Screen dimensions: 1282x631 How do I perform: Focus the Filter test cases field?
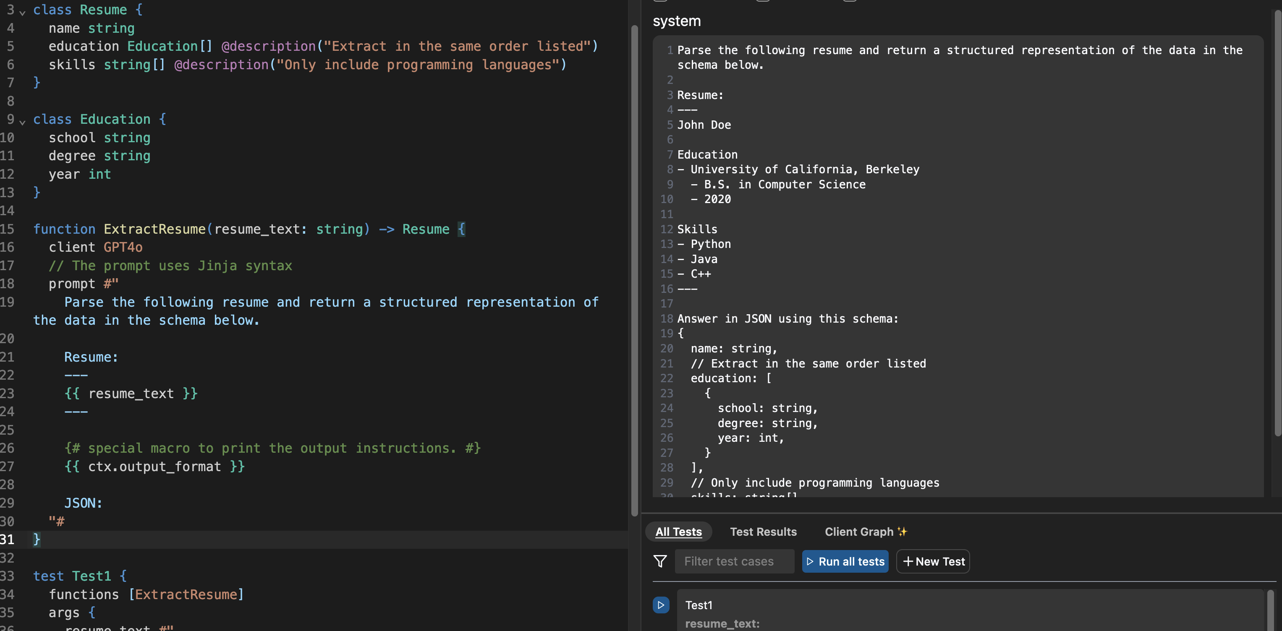[734, 561]
